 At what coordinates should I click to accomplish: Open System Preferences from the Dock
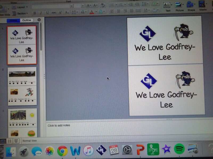[x=127, y=150]
